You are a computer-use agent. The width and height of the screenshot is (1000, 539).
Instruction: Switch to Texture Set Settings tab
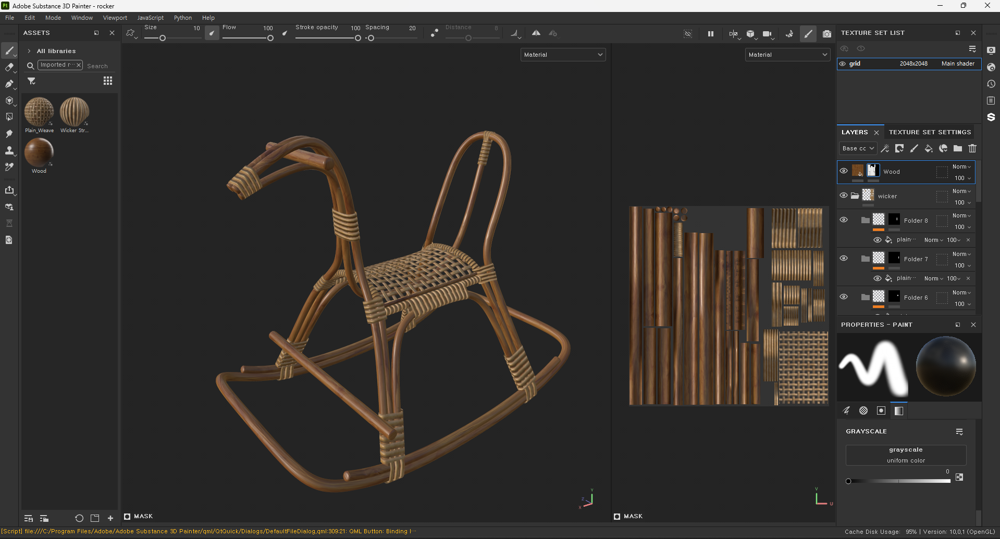point(930,132)
